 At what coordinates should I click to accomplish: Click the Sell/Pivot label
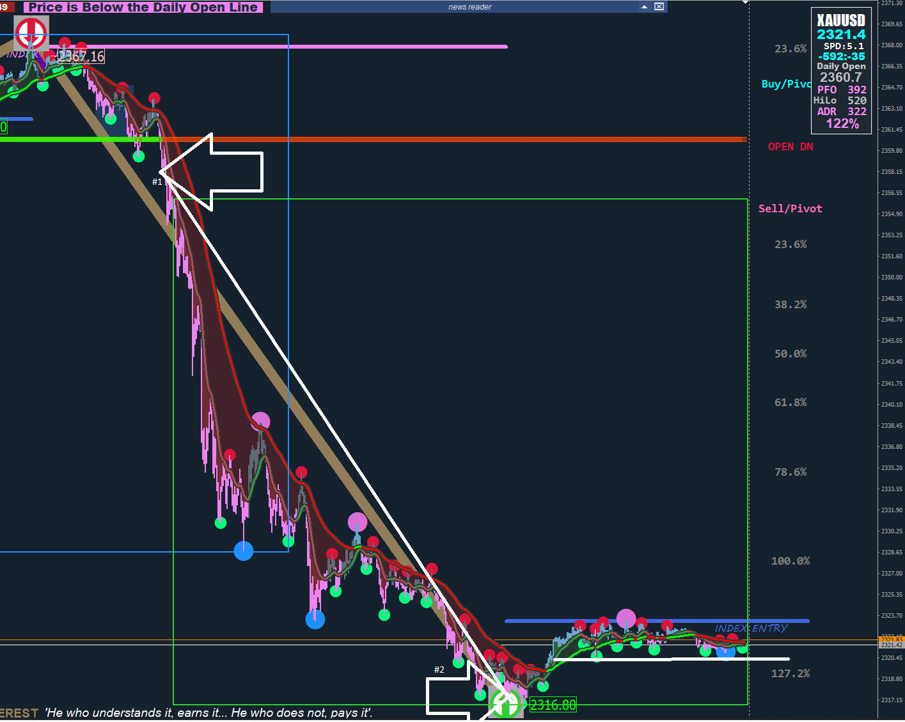pos(791,208)
